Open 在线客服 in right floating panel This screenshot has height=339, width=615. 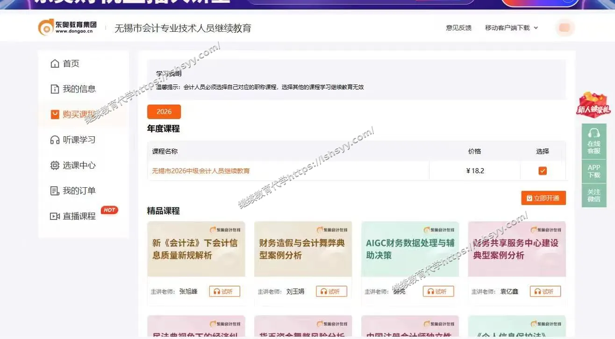(594, 141)
